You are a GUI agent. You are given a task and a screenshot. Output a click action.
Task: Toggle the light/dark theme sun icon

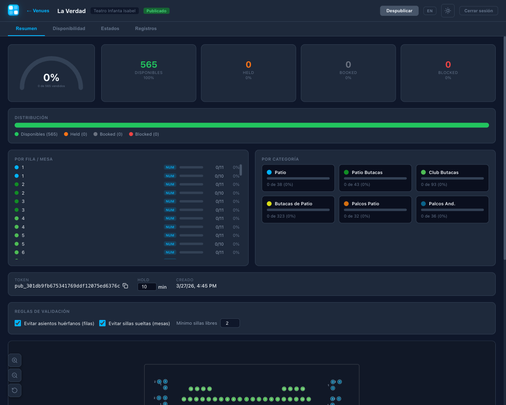[x=447, y=11]
